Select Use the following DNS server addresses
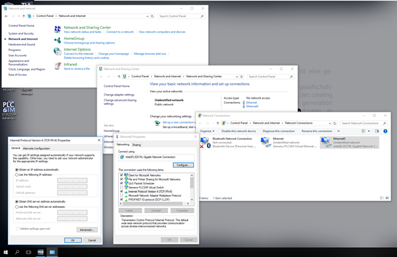The image size is (397, 257). (x=17, y=207)
